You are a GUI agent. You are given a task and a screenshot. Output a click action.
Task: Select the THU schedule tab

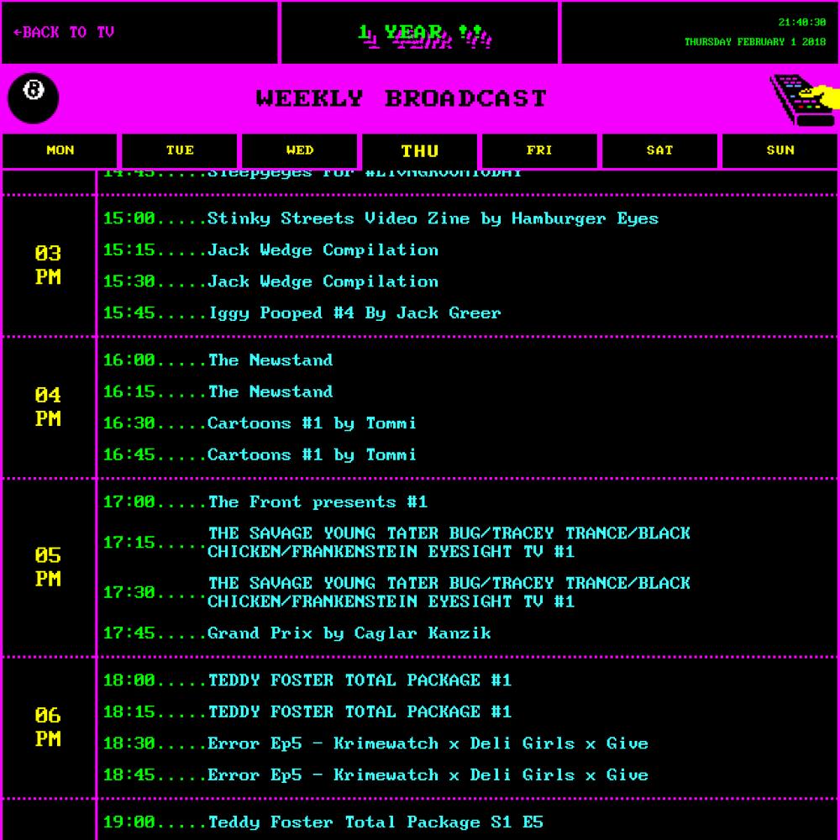click(420, 151)
